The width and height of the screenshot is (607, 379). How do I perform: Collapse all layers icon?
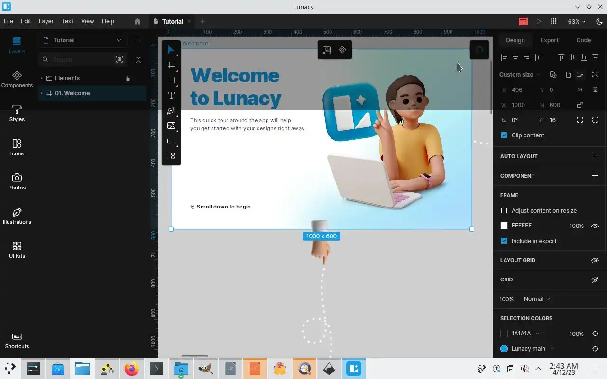point(138,59)
